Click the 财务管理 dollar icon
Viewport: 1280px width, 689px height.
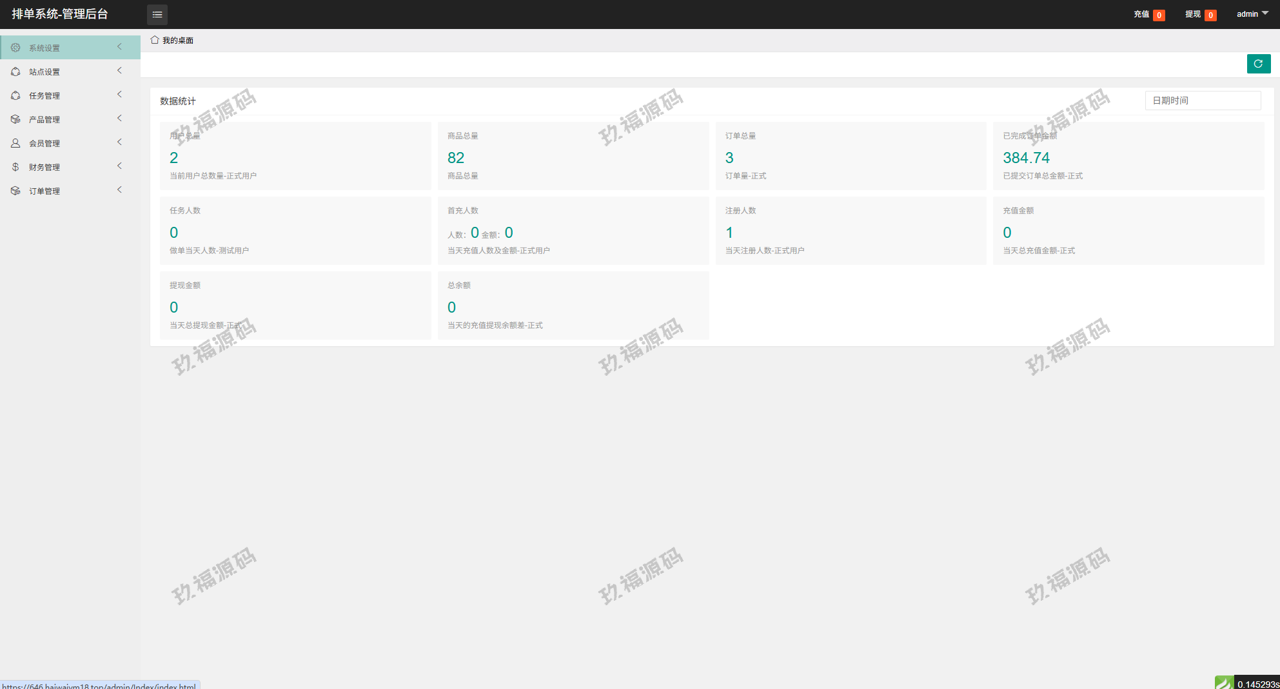coord(15,167)
